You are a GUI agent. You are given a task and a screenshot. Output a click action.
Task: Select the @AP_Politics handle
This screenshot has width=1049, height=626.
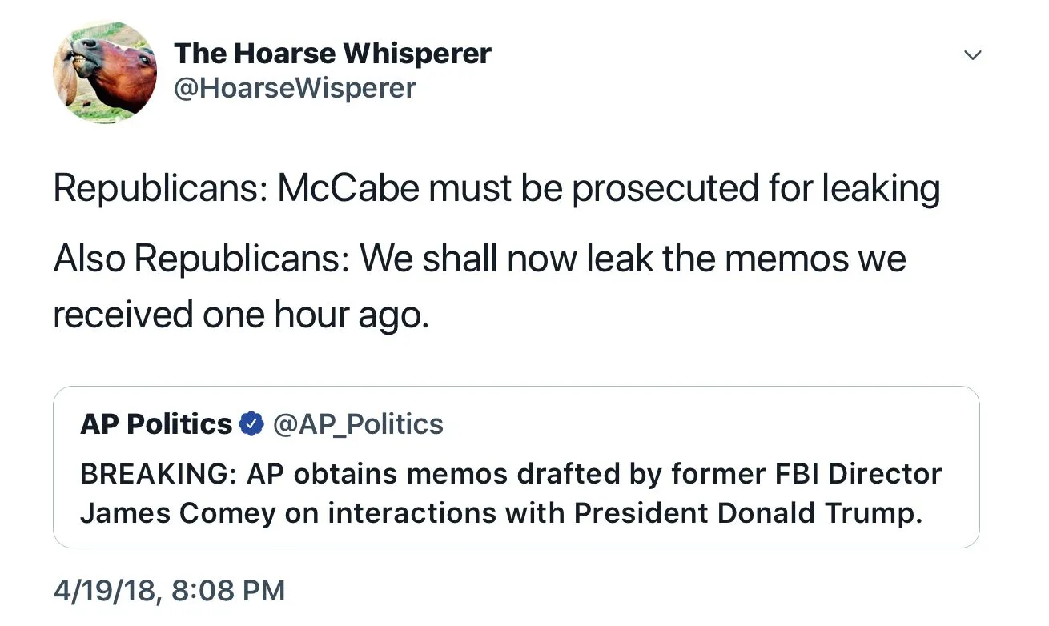click(x=358, y=424)
